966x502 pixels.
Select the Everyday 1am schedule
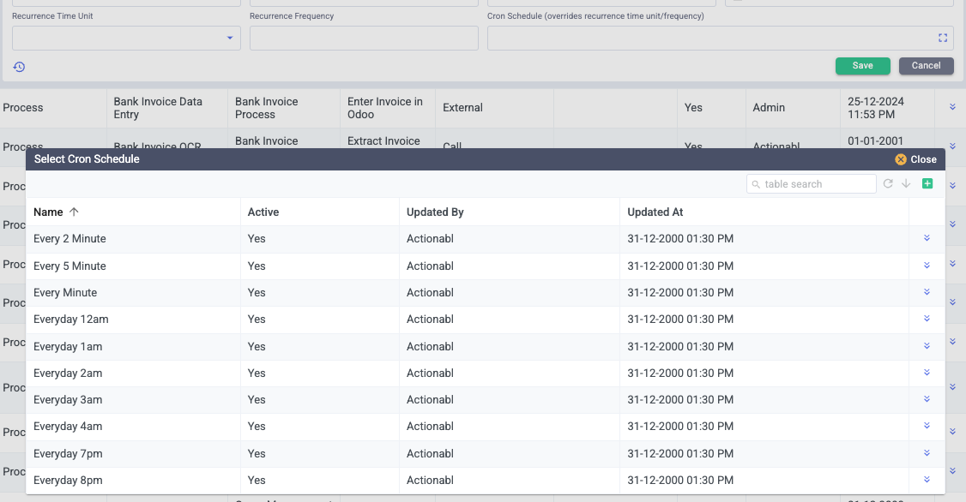68,346
